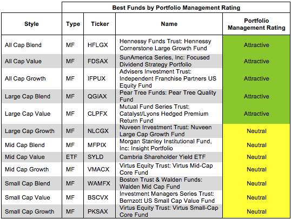
Task: Click the Neutral rating for PKSAX
Action: point(256,211)
